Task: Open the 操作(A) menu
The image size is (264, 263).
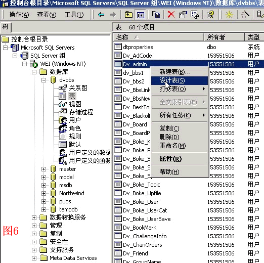Action: 19,15
